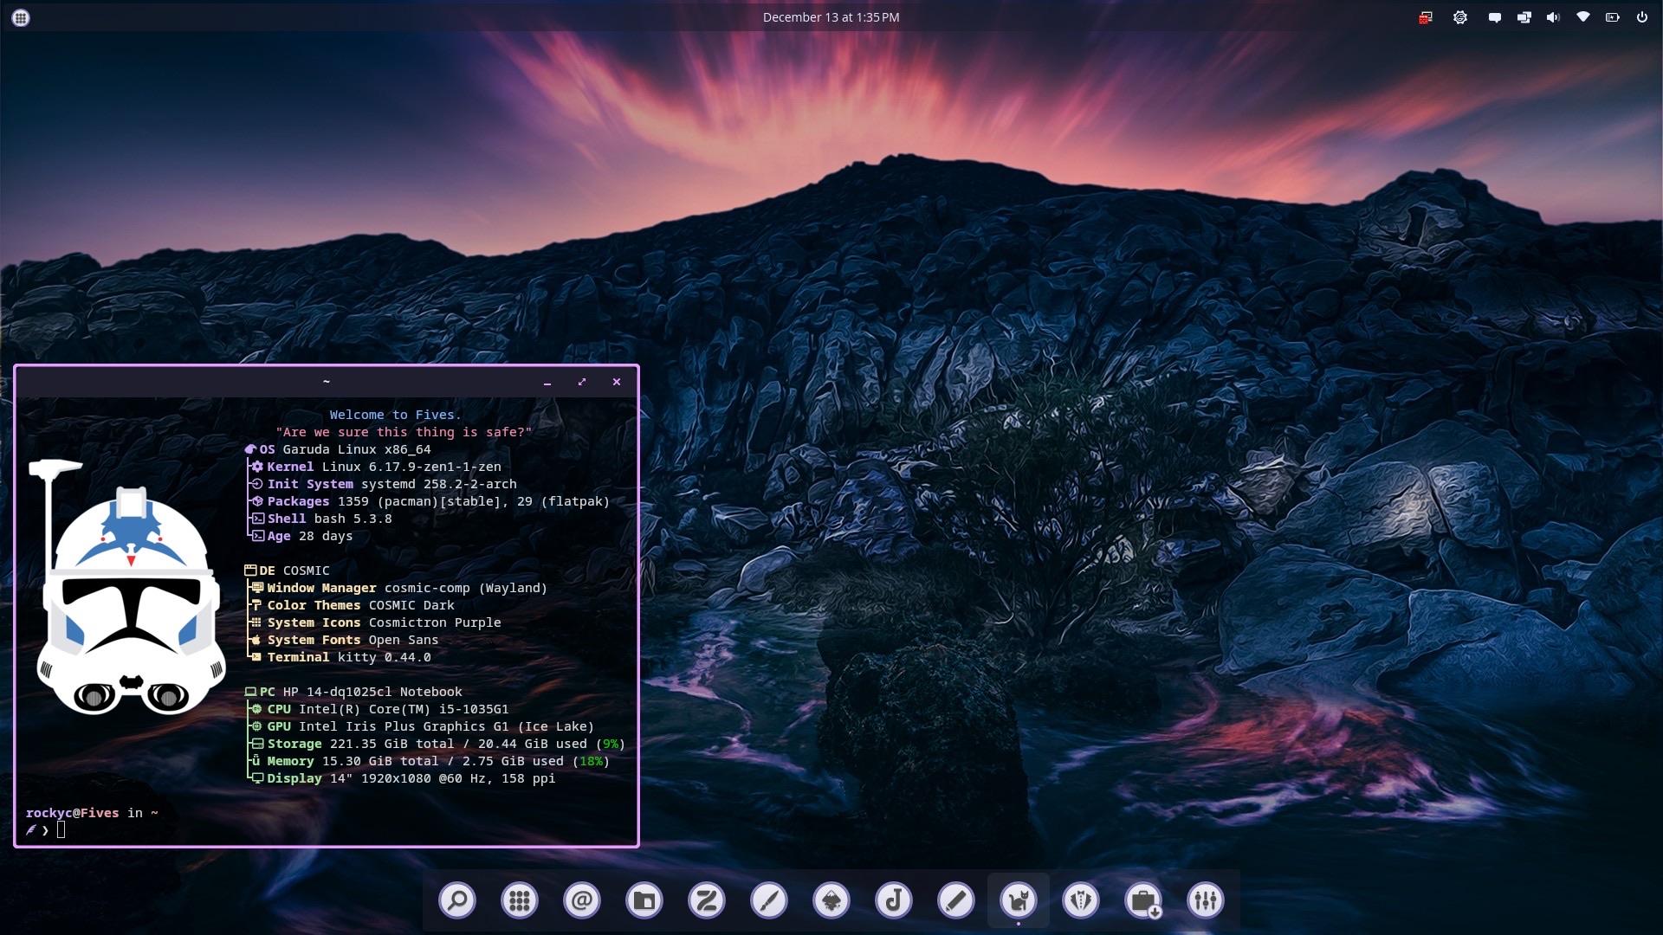Open the battery power applet
Screen dimensions: 1663x935
(1612, 17)
